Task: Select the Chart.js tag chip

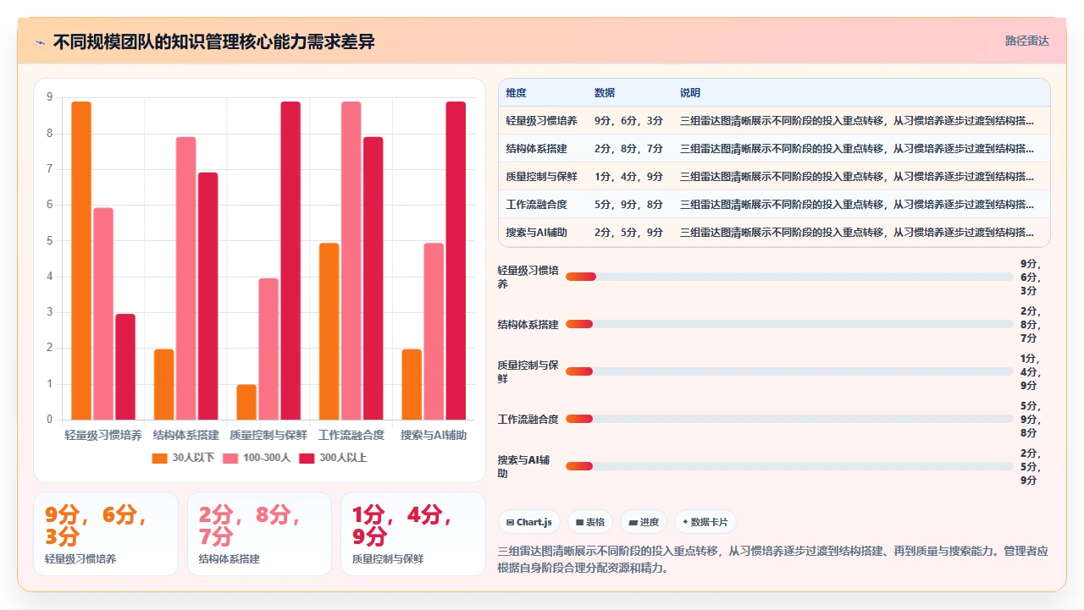Action: point(529,522)
